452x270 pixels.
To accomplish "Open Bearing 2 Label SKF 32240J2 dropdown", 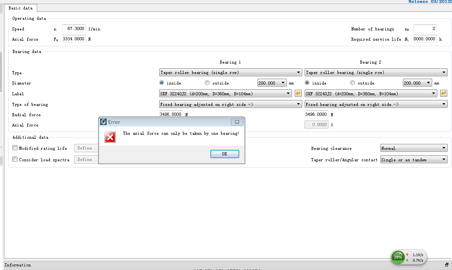I will click(x=371, y=93).
